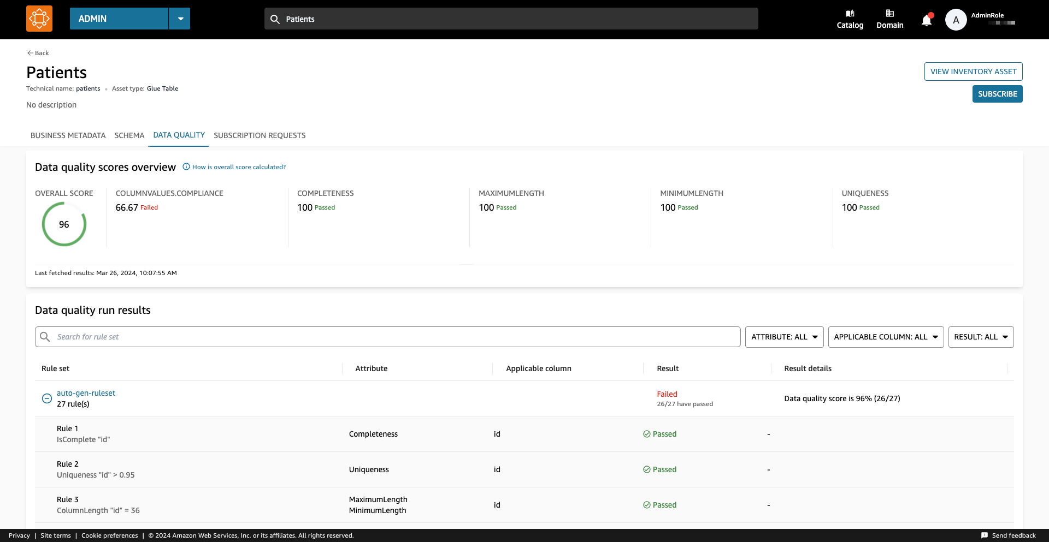
Task: Click the COLUMNVALUES.COMPLIANCE 66.67 score
Action: (x=127, y=207)
